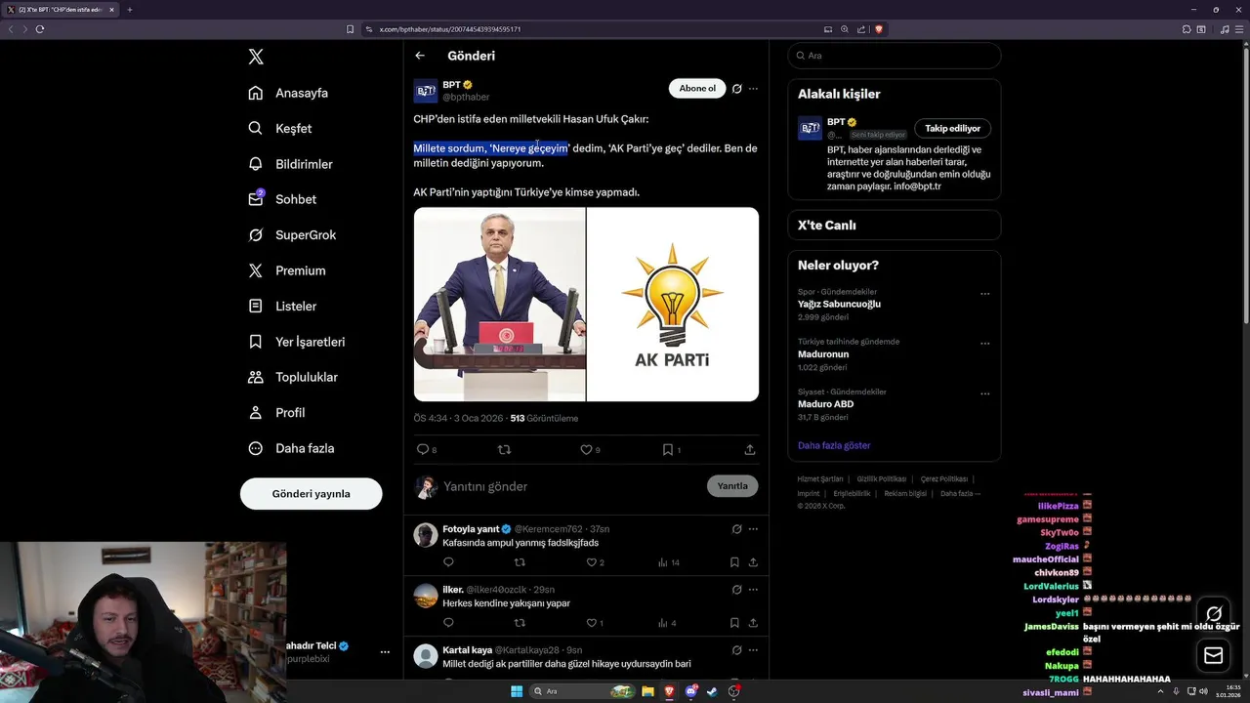
Task: Click Grok icon on Kartal kaya reply
Action: tap(737, 650)
